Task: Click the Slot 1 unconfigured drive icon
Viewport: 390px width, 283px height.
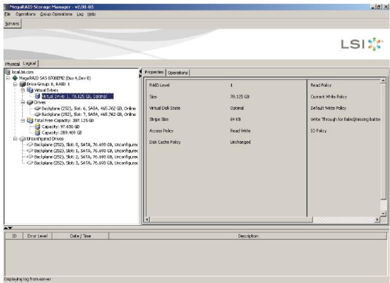Action: click(x=30, y=151)
